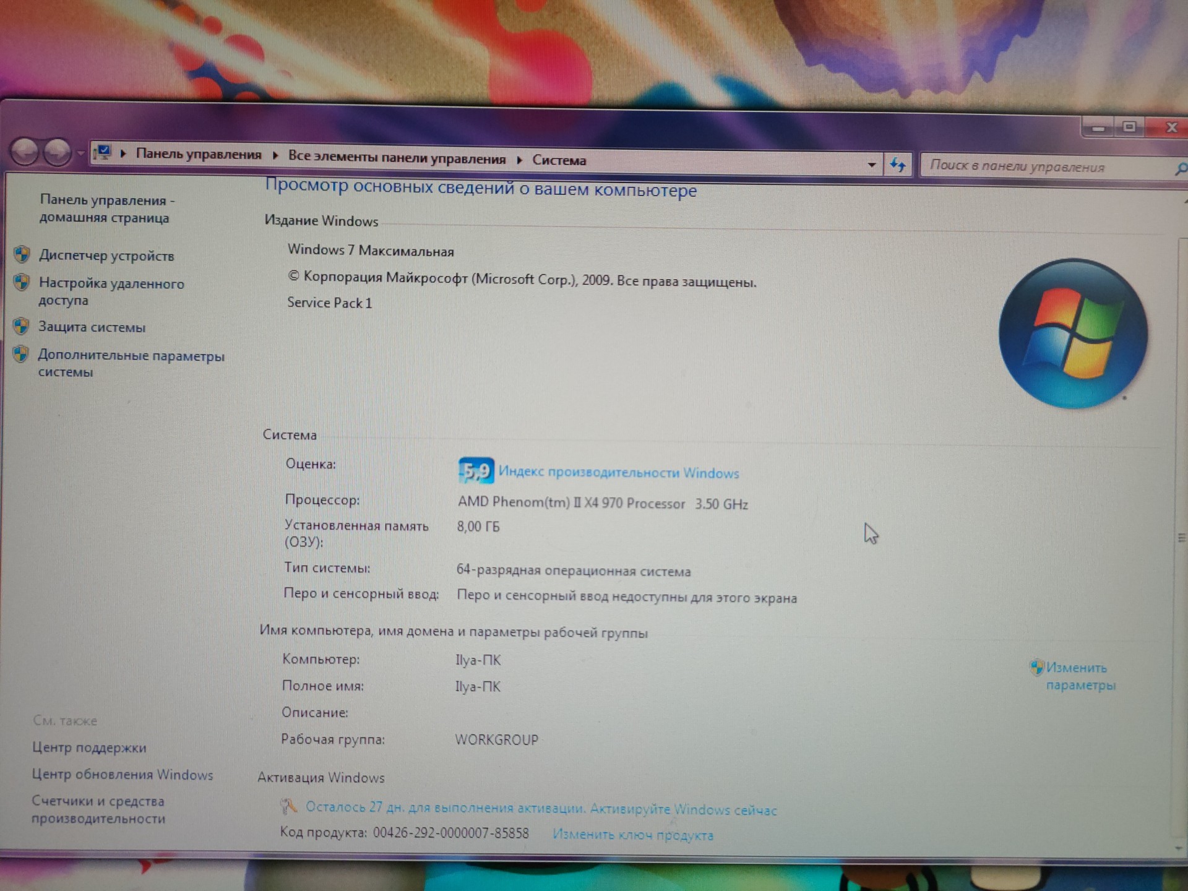This screenshot has height=891, width=1188.
Task: Click the computer icon in the address bar
Action: (x=103, y=152)
